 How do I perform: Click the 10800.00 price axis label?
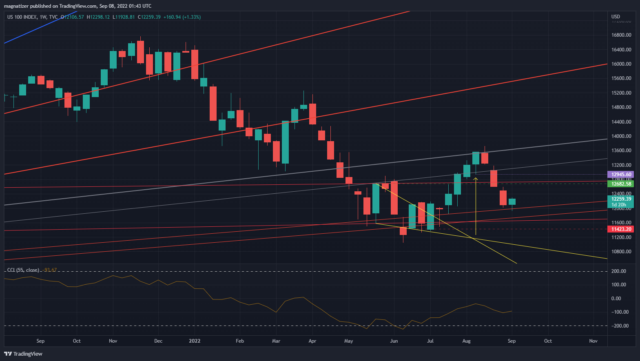[x=621, y=252]
